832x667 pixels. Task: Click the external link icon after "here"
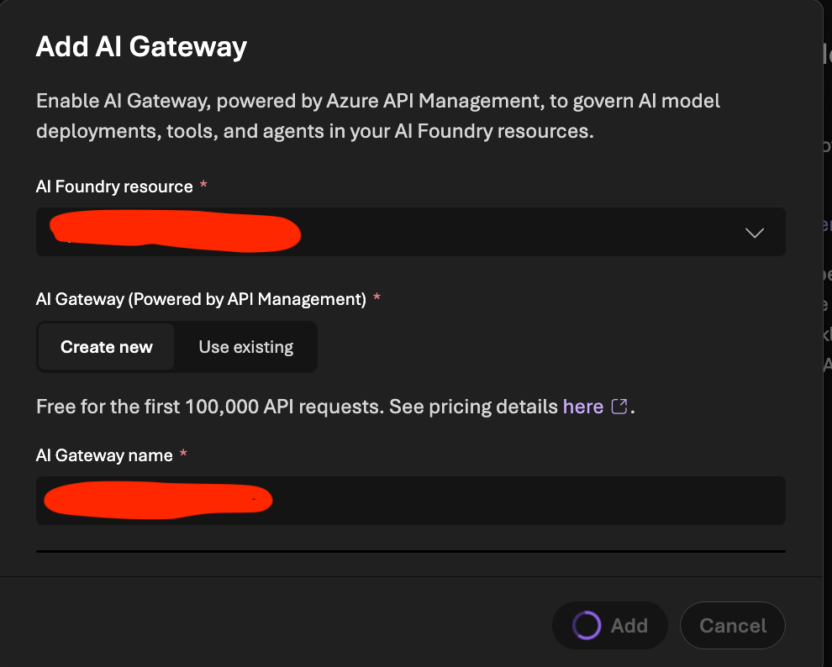pyautogui.click(x=619, y=407)
